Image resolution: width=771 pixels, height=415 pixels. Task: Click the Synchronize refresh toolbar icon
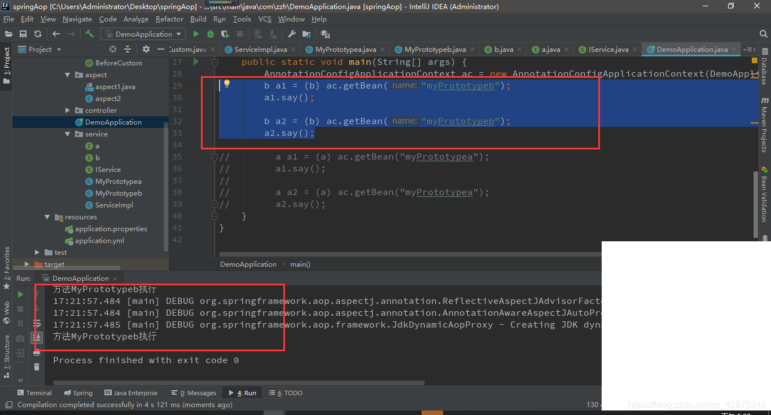[x=38, y=34]
